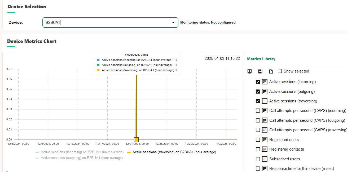Click the add-to-chart monitor icon
347x172 pixels.
(x=249, y=71)
